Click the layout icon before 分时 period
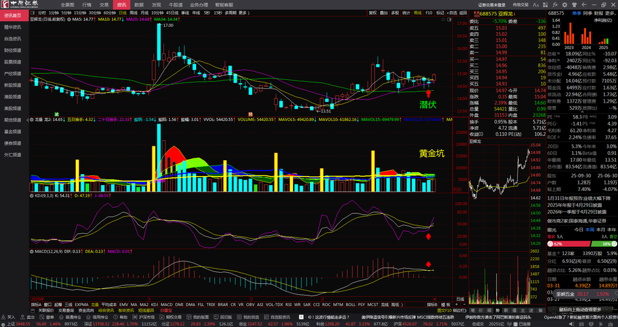This screenshot has height=327, width=618. click(33, 12)
